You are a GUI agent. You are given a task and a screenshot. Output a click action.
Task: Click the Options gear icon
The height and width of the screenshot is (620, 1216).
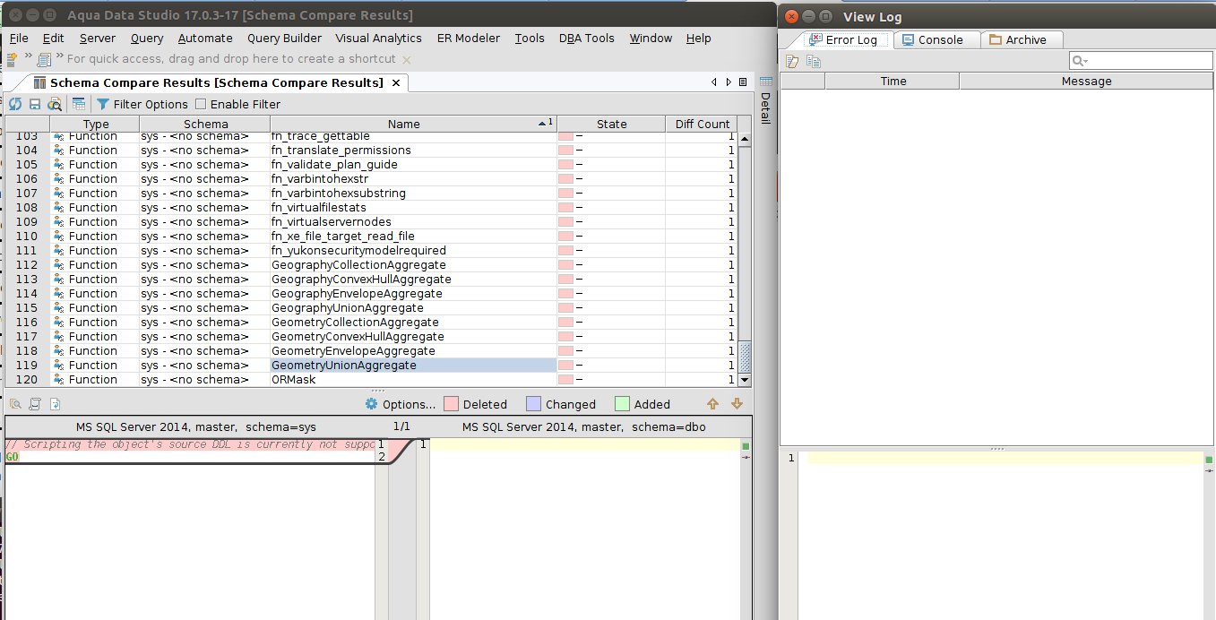[372, 404]
